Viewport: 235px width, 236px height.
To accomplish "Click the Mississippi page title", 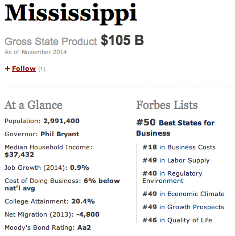I will tap(71, 13).
